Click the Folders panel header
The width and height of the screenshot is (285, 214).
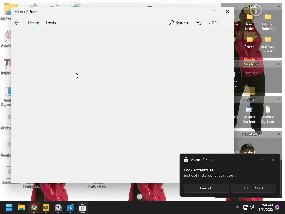click(251, 6)
